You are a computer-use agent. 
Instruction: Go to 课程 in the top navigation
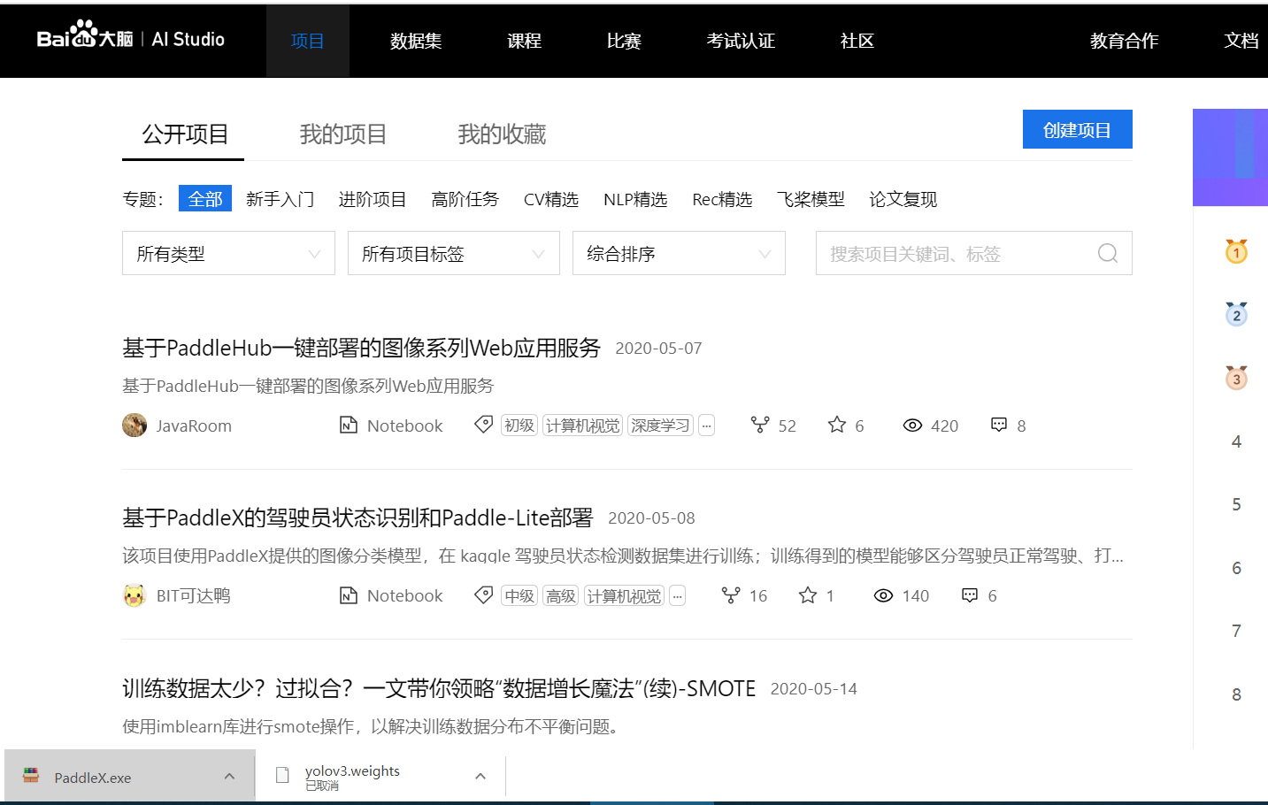pyautogui.click(x=524, y=41)
